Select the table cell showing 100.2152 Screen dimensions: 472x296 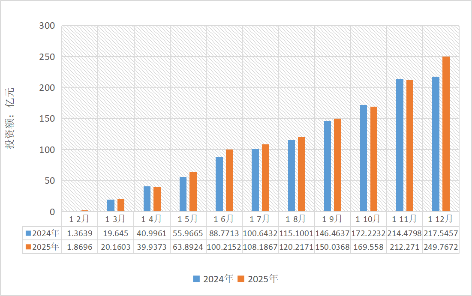(x=224, y=247)
